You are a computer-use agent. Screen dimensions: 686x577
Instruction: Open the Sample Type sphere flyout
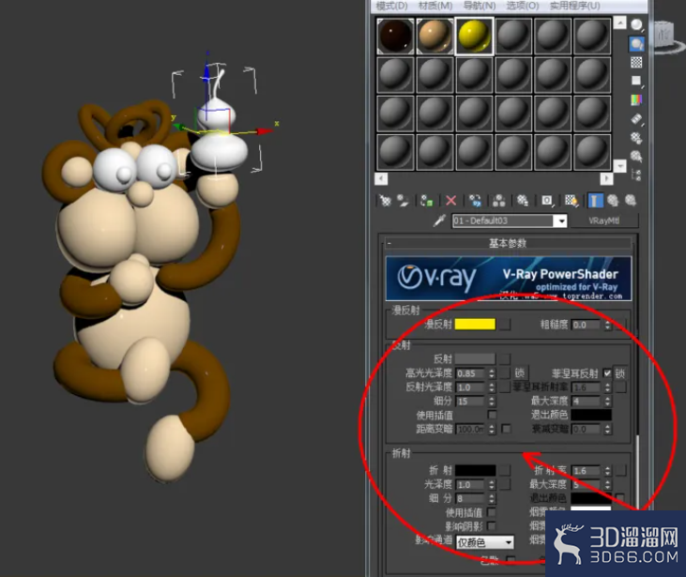tap(636, 25)
